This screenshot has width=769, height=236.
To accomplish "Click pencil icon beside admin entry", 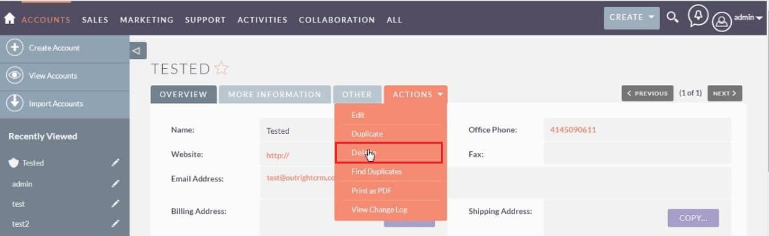I will click(115, 183).
